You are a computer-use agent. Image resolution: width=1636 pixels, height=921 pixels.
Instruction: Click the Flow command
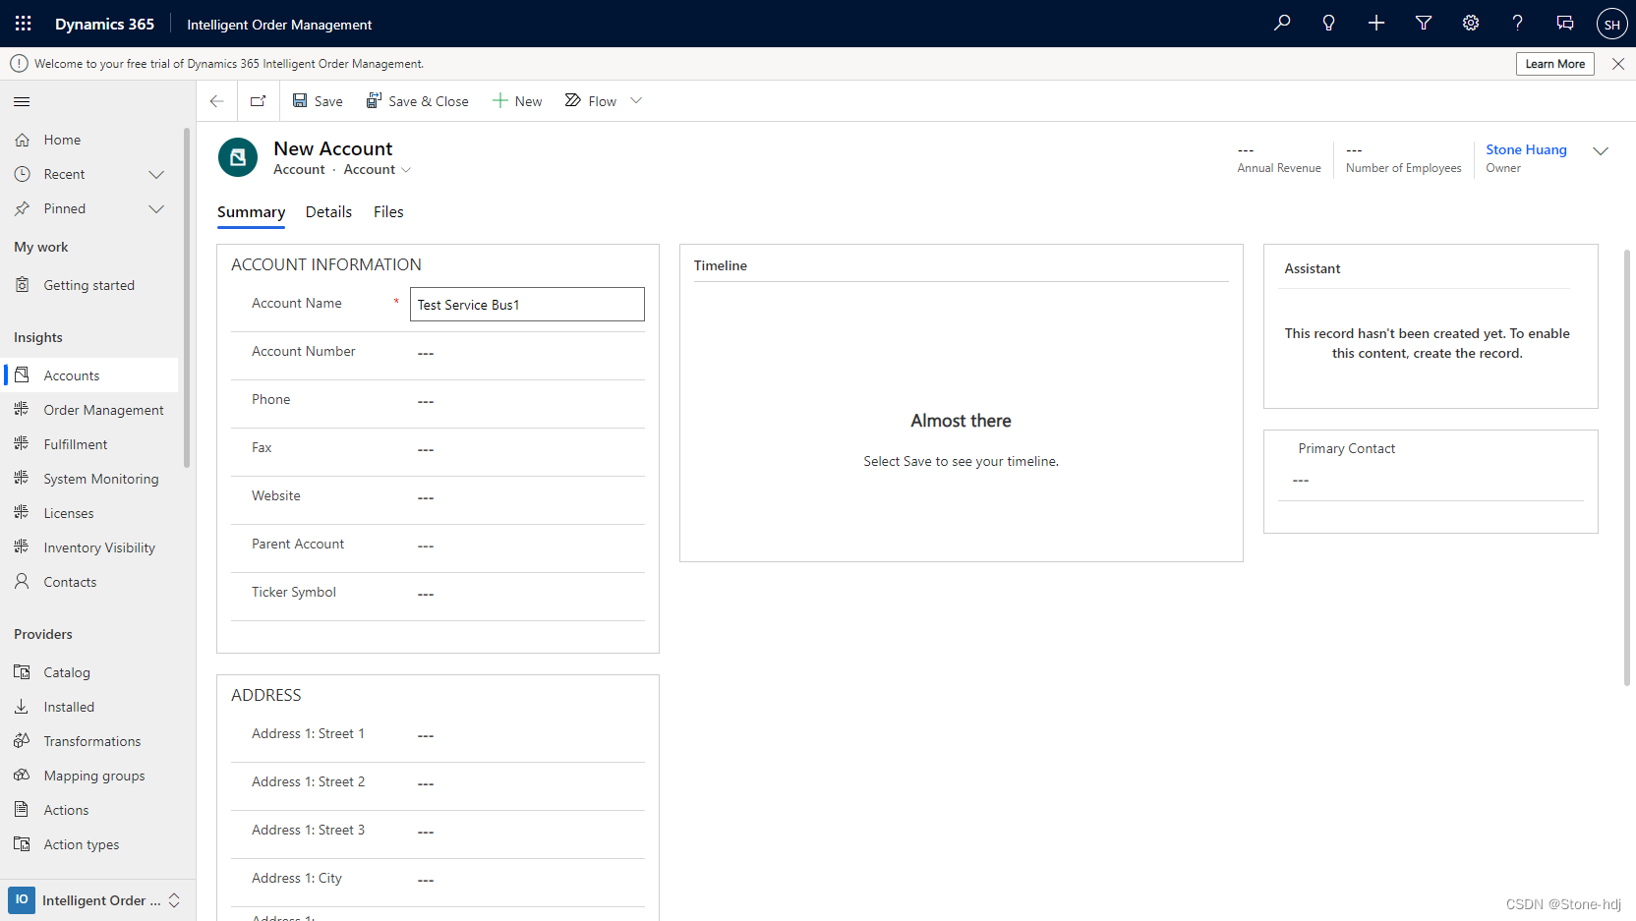pos(591,101)
